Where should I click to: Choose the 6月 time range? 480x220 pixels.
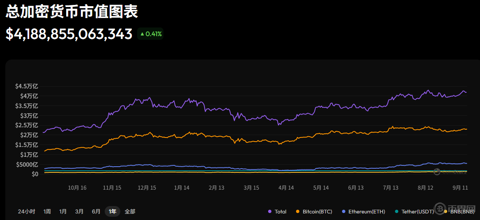click(x=96, y=211)
